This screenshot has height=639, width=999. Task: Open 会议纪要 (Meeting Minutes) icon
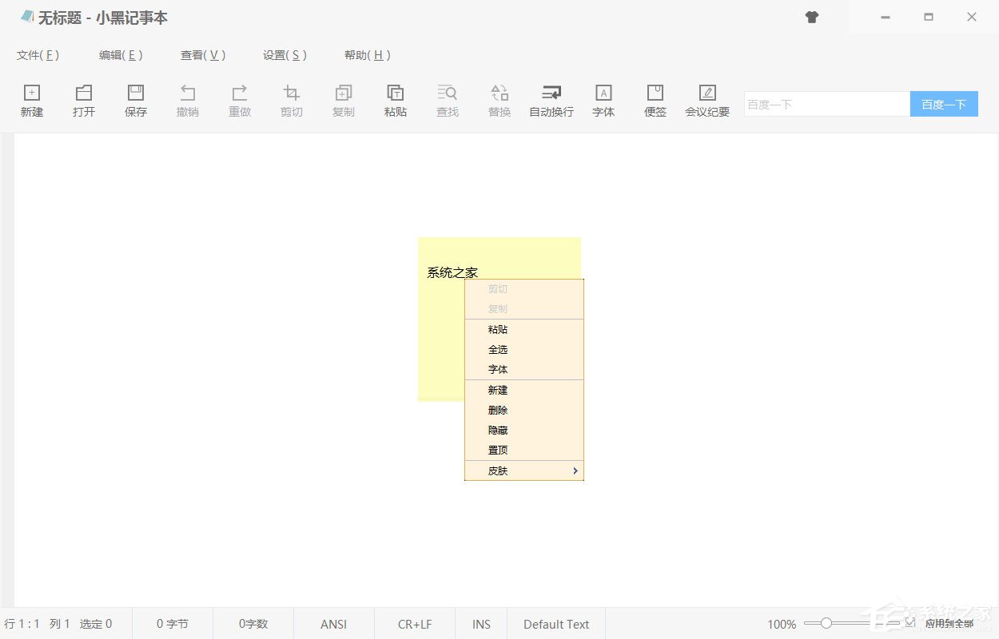tap(706, 99)
